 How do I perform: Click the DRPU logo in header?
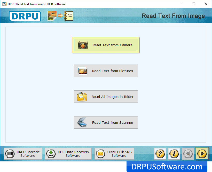(25, 16)
